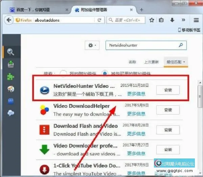The image size is (203, 177).
Task: Select the 其他可用的附加组件 radio button
Action: (x=105, y=73)
